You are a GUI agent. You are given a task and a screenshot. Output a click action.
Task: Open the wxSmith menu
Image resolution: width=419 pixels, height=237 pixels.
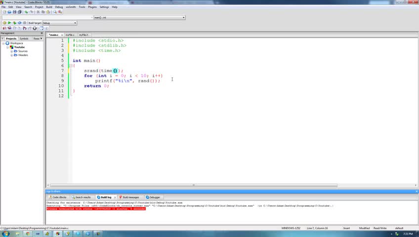(x=71, y=7)
